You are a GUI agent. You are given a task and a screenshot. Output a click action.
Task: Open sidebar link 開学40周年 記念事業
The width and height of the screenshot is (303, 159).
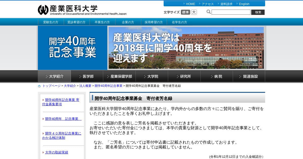63,119
